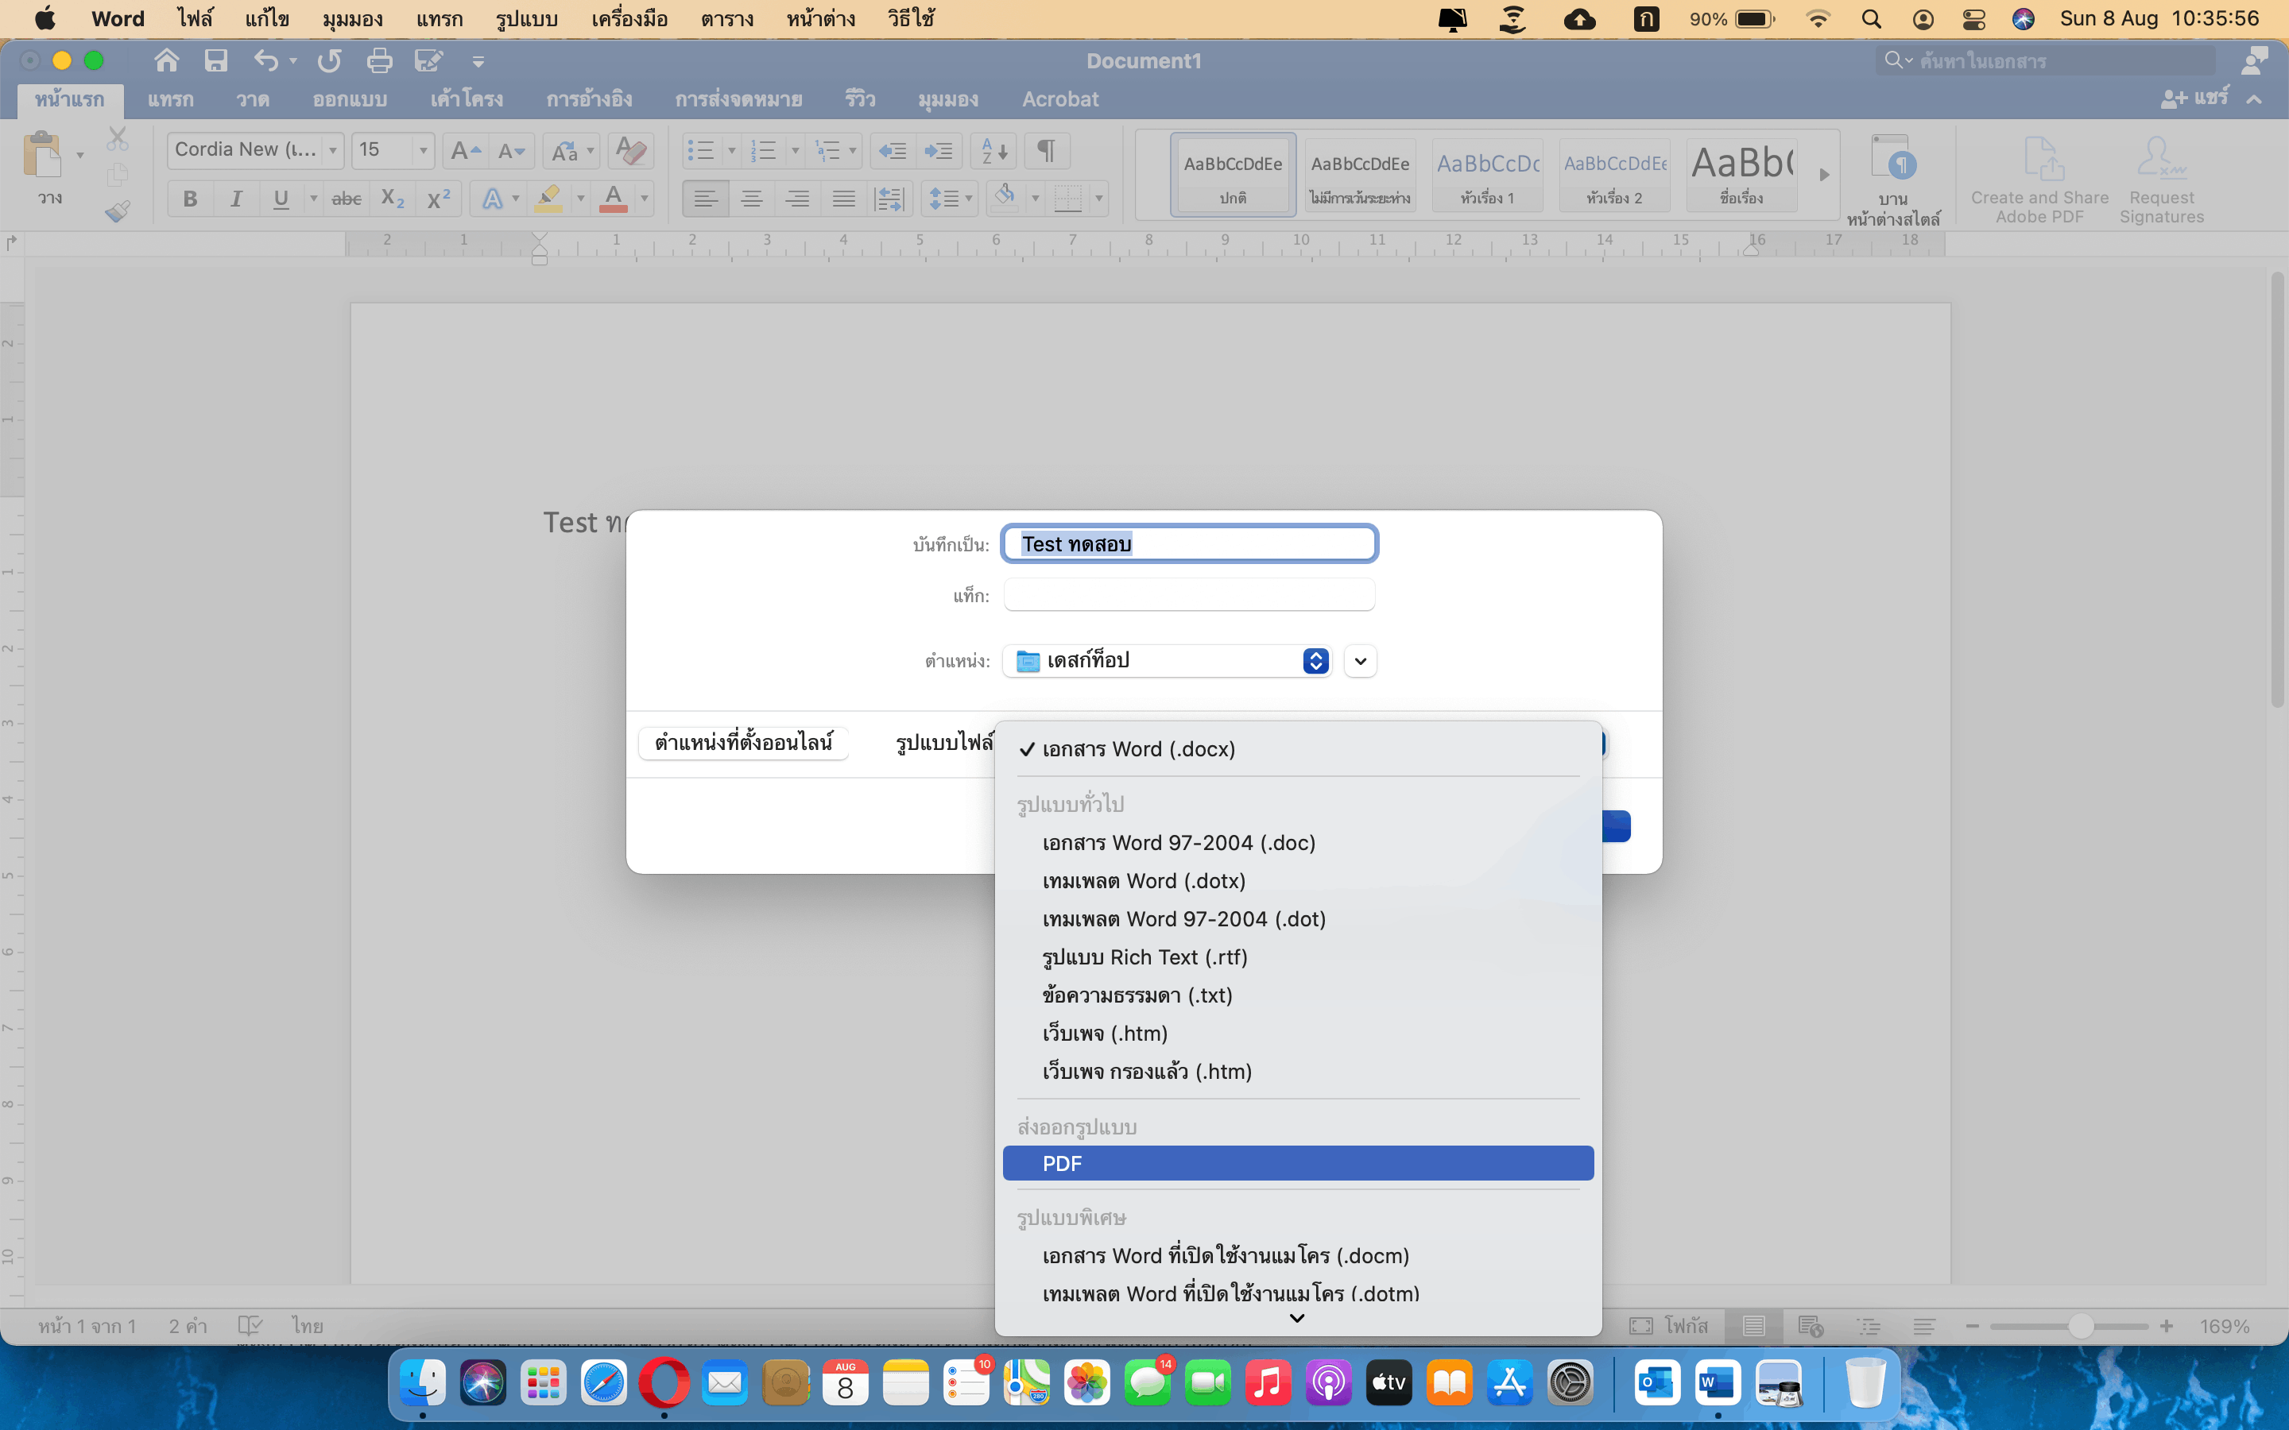Click the Undo arrow icon
This screenshot has height=1430, width=2289.
(x=265, y=61)
